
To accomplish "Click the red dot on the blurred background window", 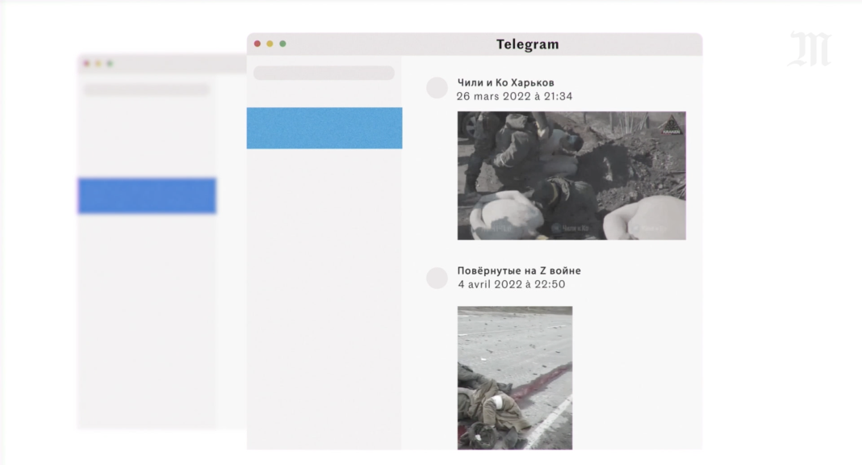I will click(86, 63).
